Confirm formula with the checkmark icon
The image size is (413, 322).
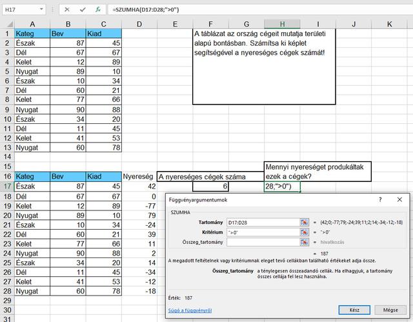tap(83, 10)
